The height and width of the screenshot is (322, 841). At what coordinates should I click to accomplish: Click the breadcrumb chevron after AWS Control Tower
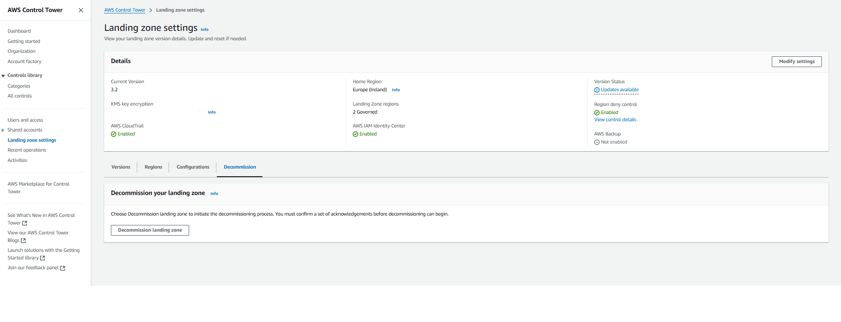[151, 10]
